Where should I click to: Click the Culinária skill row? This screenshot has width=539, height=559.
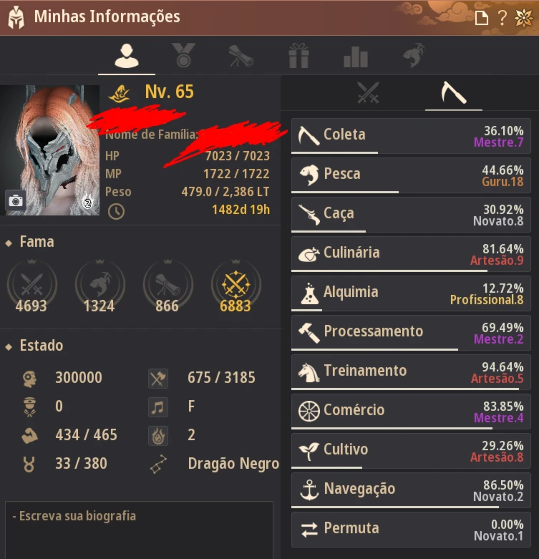(411, 254)
